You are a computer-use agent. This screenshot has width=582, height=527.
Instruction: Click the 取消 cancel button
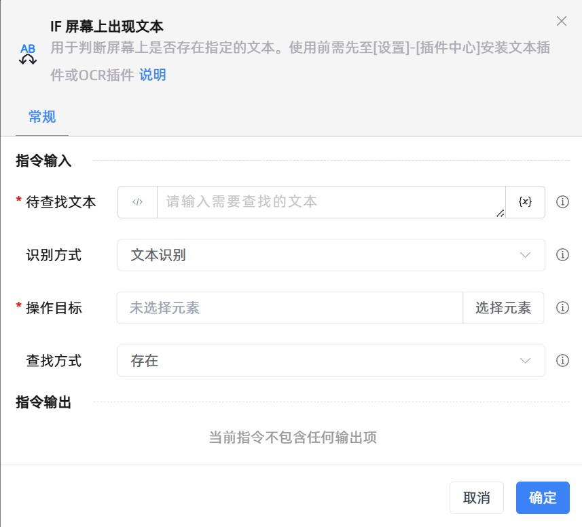pos(476,497)
